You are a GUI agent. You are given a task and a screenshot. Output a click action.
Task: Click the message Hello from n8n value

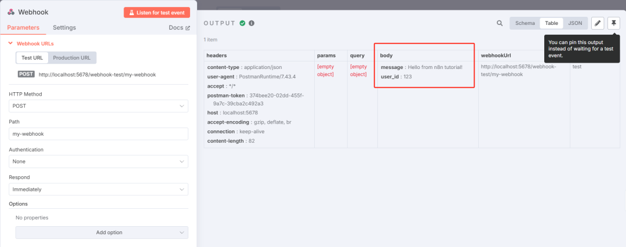click(x=435, y=67)
